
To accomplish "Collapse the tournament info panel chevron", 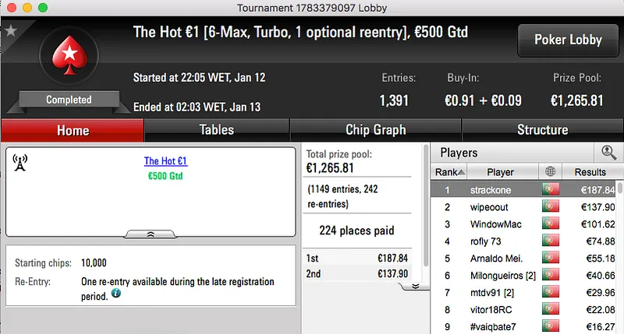I will [151, 233].
